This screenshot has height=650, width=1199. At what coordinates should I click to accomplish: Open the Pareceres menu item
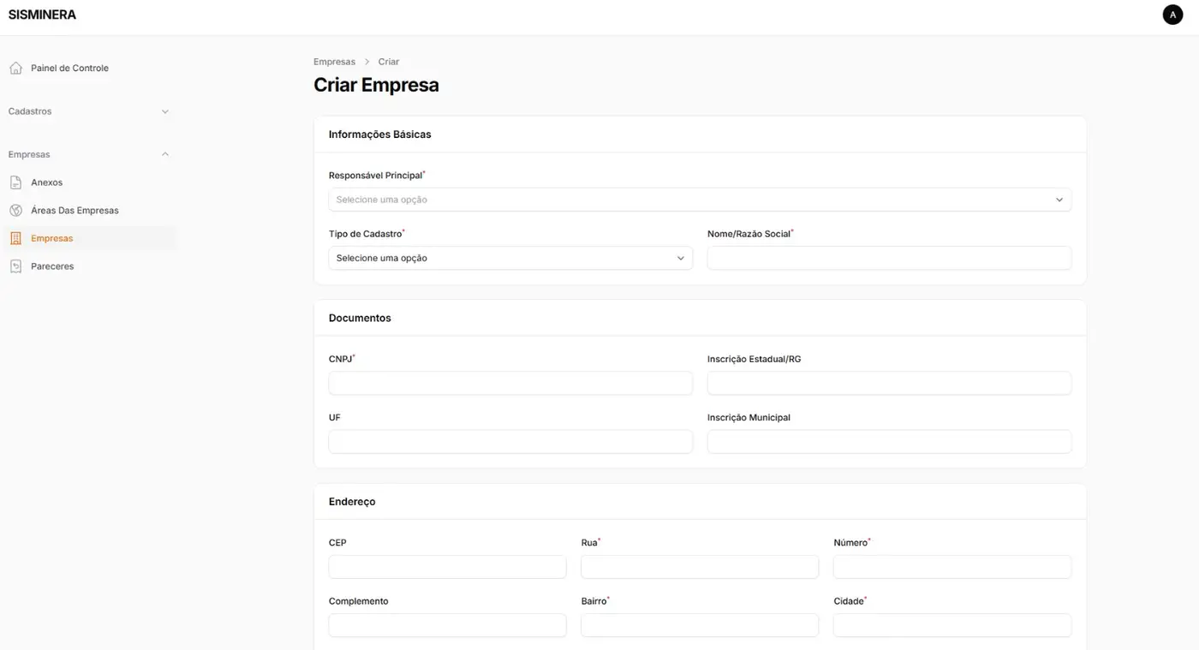coord(52,266)
